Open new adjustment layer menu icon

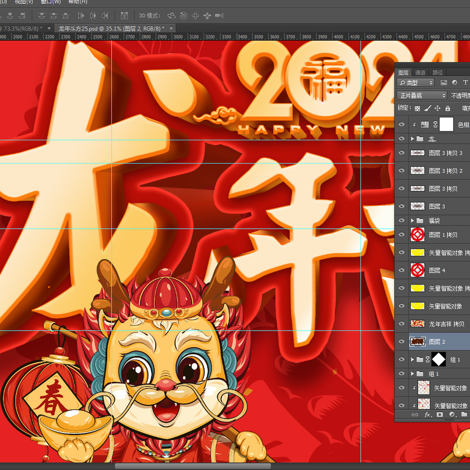point(452,415)
